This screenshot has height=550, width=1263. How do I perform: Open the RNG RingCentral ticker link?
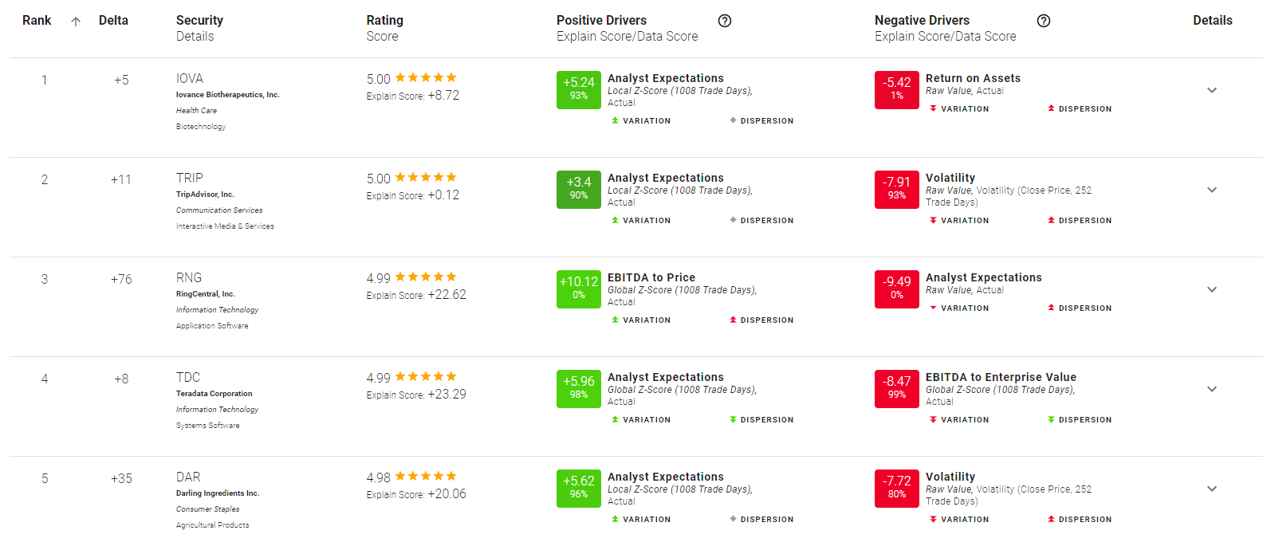189,277
